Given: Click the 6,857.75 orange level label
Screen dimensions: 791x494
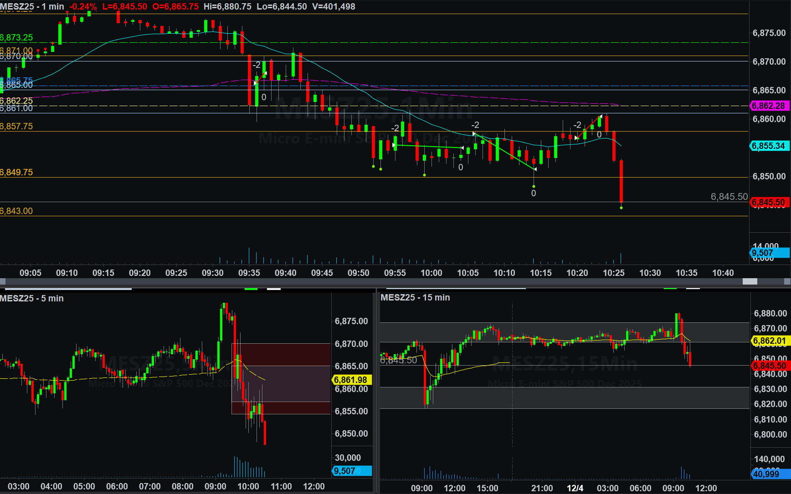Looking at the screenshot, I should pyautogui.click(x=17, y=126).
